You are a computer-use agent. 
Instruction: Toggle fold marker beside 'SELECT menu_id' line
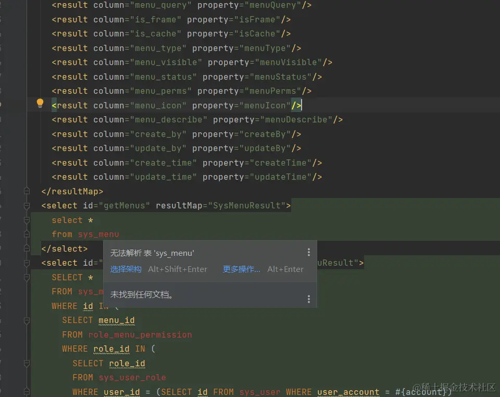pos(27,320)
